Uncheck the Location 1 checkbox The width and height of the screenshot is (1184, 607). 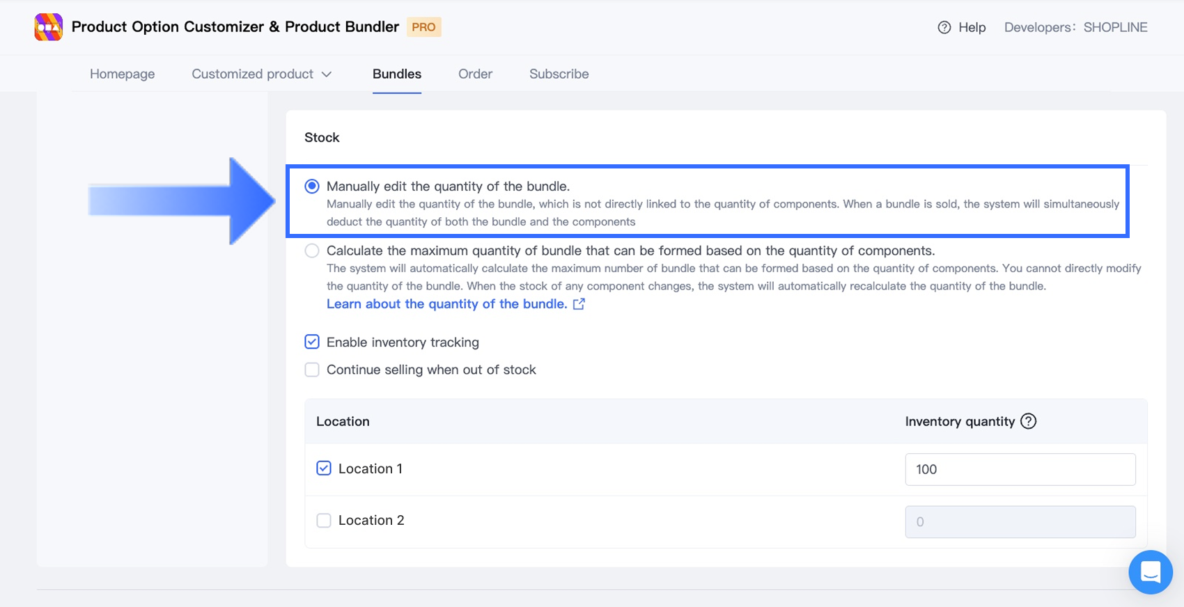click(x=324, y=468)
